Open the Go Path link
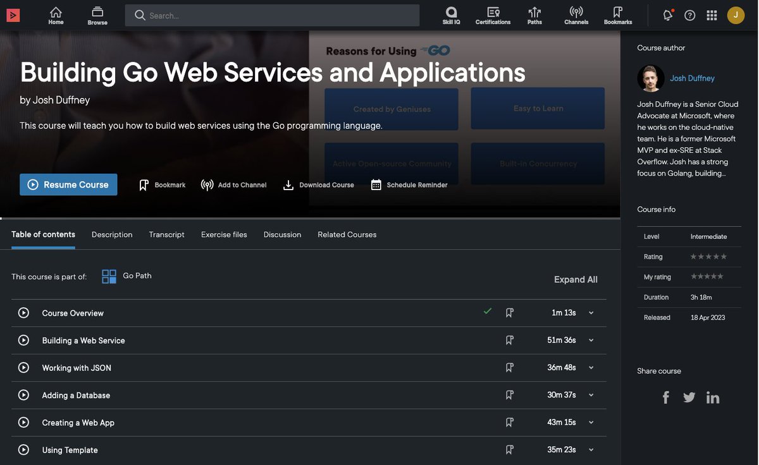This screenshot has height=465, width=759. coord(137,275)
